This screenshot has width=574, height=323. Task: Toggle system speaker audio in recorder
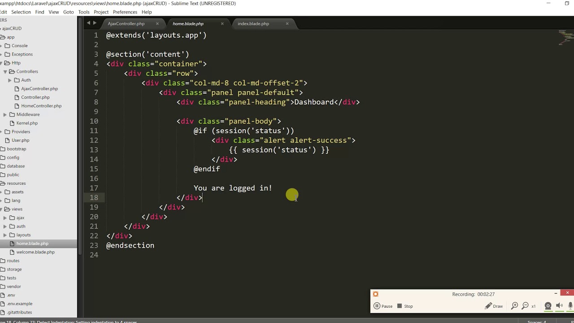[x=559, y=306]
